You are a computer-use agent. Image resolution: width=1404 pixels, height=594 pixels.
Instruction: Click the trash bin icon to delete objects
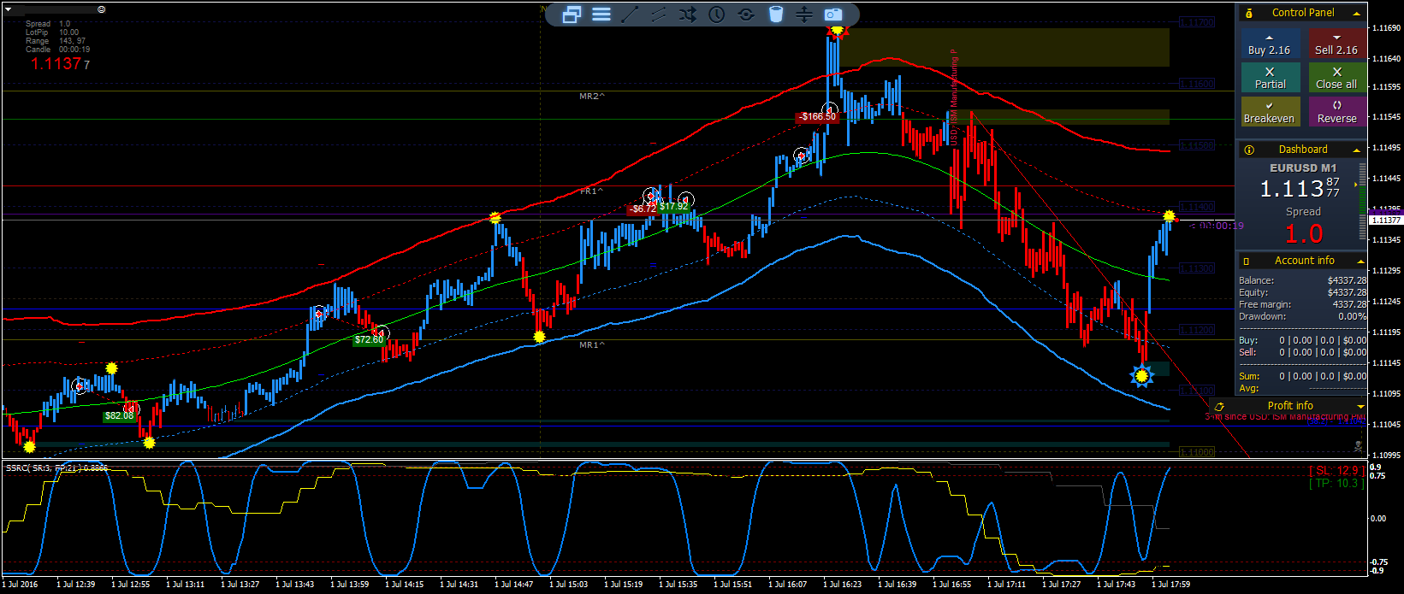tap(776, 14)
